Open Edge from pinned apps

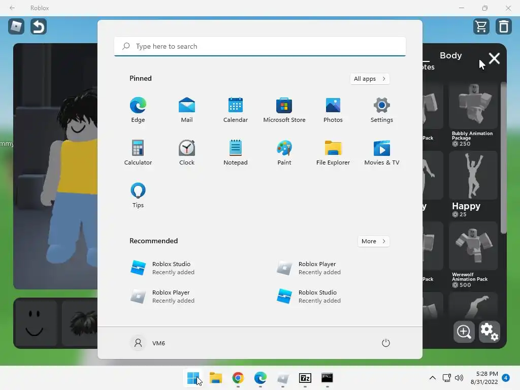[x=138, y=110]
